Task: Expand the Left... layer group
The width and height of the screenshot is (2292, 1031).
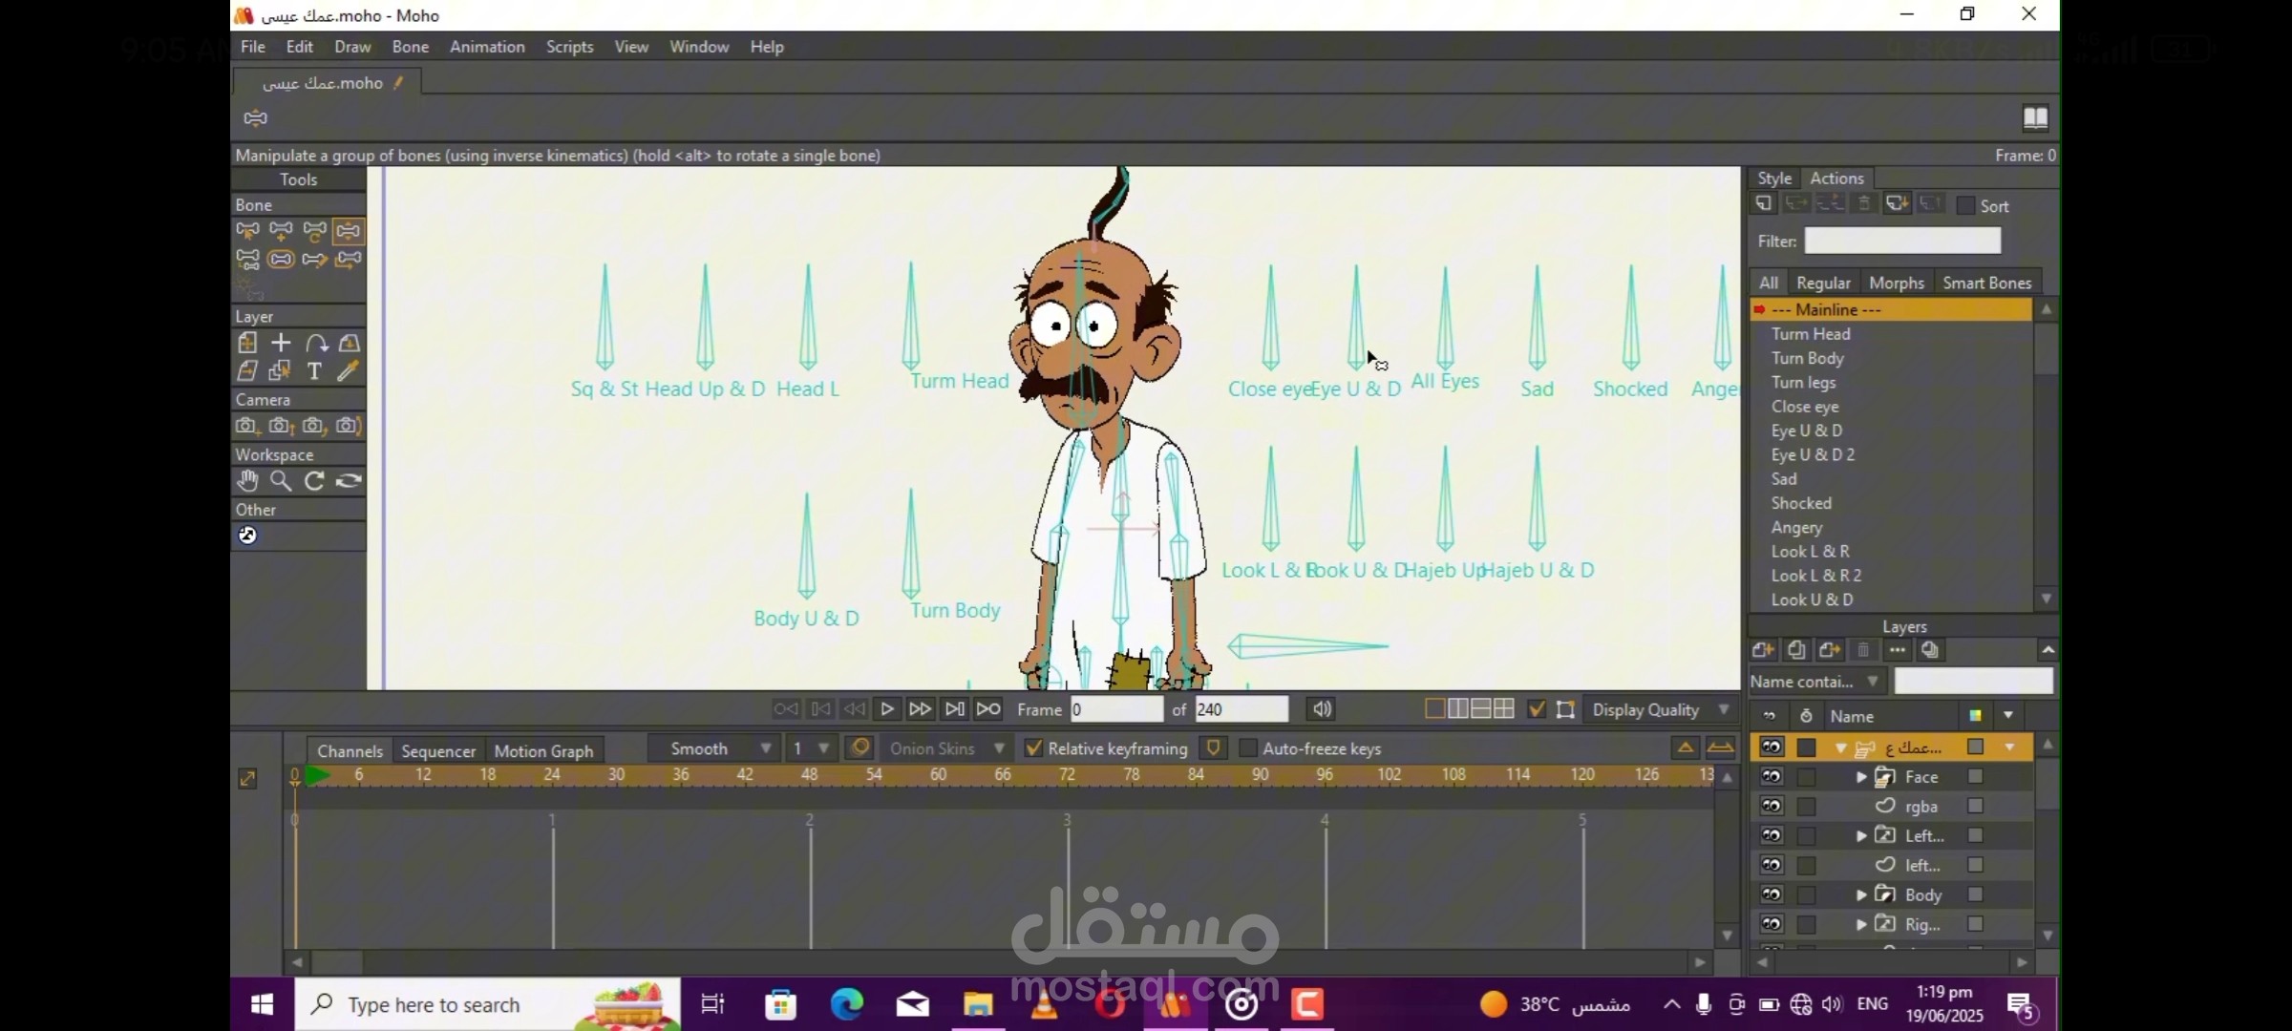Action: click(x=1861, y=835)
